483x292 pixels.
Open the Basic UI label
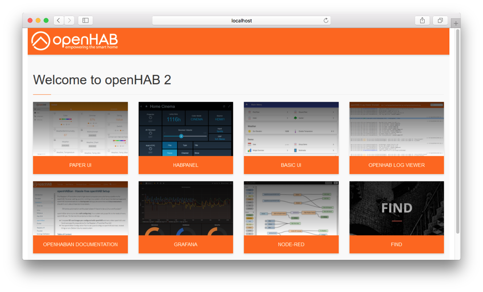pos(291,165)
